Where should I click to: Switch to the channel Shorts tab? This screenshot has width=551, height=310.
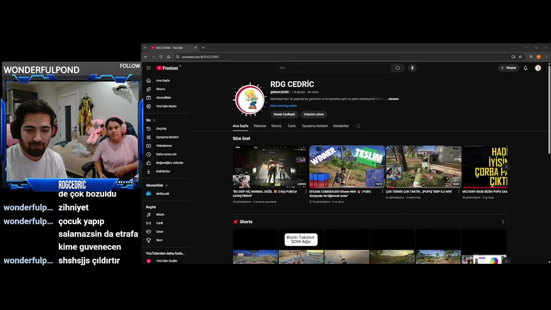pos(276,126)
